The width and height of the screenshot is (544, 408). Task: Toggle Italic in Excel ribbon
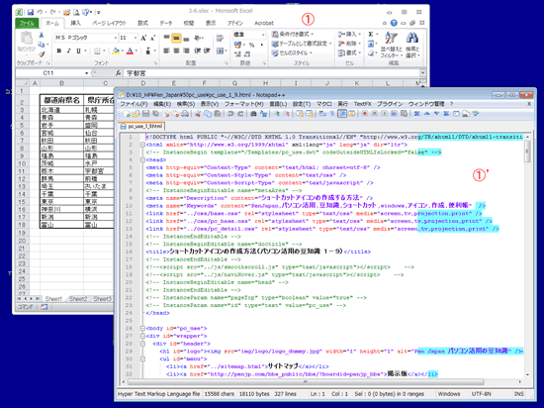[x=68, y=51]
